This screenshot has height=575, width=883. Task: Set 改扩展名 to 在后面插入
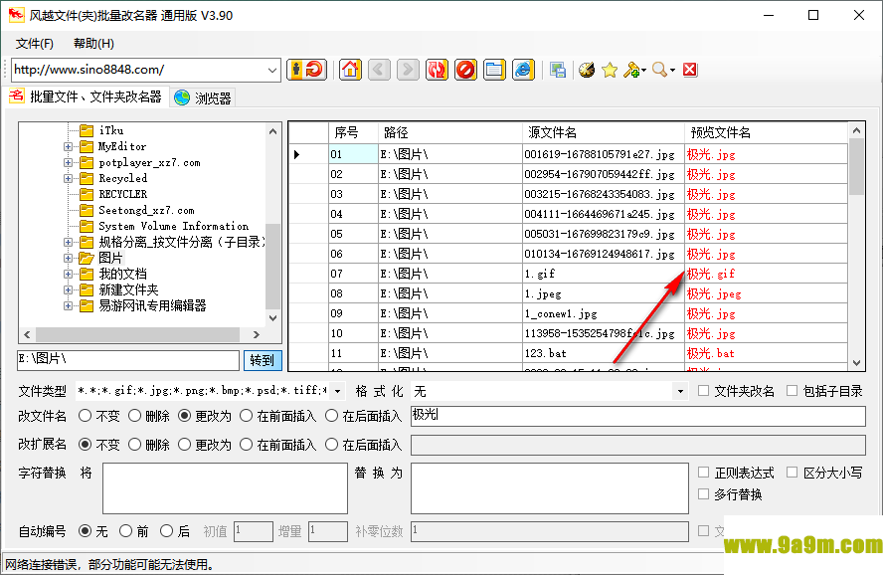332,445
